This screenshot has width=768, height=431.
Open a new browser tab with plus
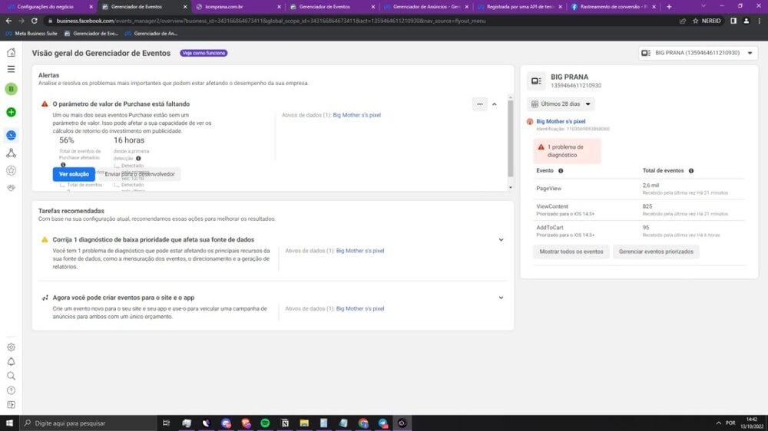click(x=669, y=7)
